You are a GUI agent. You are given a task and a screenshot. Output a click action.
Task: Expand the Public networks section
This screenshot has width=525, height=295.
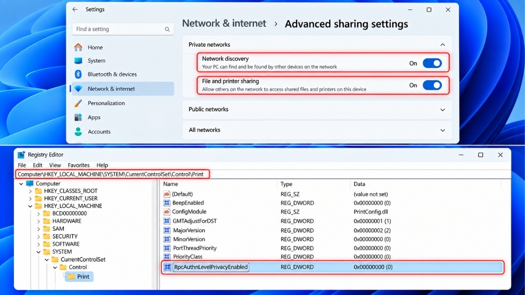tap(443, 110)
